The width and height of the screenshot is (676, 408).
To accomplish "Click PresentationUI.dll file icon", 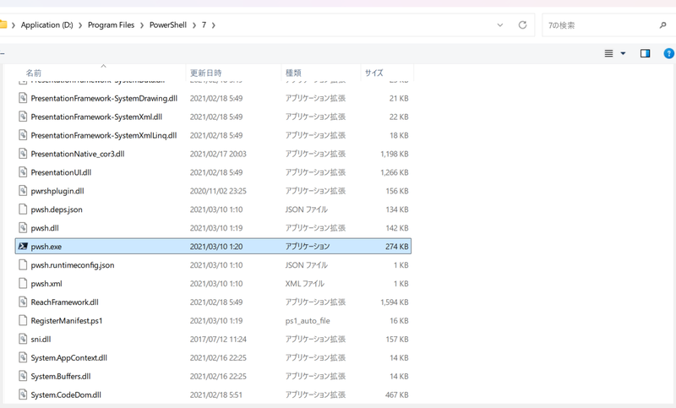I will 23,172.
